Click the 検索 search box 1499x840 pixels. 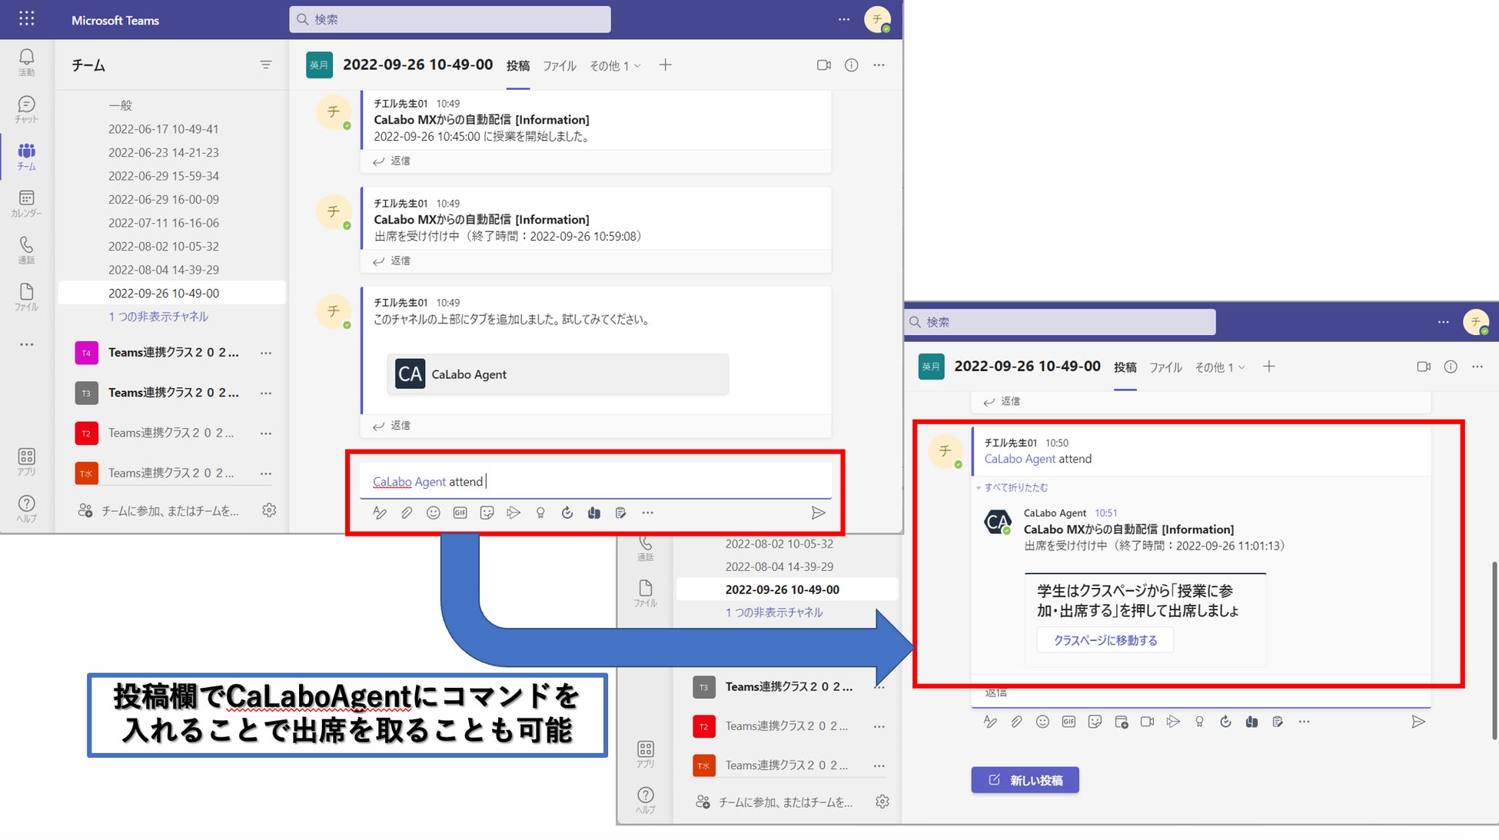click(450, 19)
